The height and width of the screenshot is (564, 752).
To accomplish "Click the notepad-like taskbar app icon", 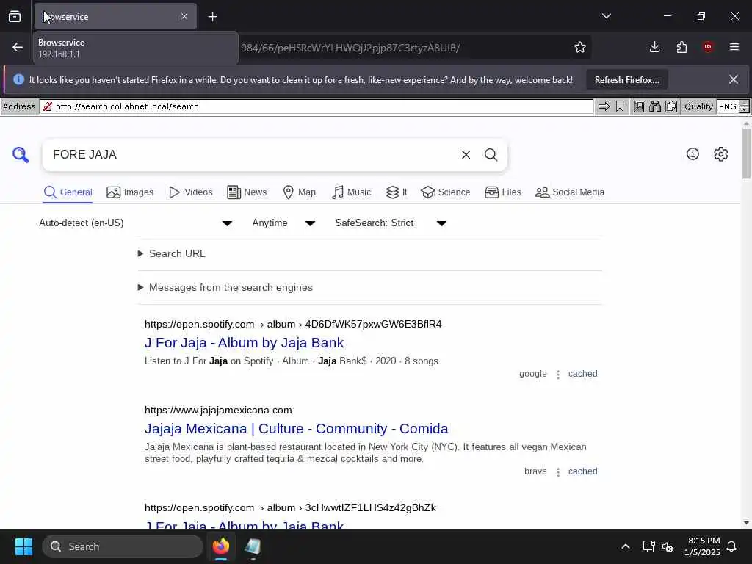I will (x=253, y=546).
